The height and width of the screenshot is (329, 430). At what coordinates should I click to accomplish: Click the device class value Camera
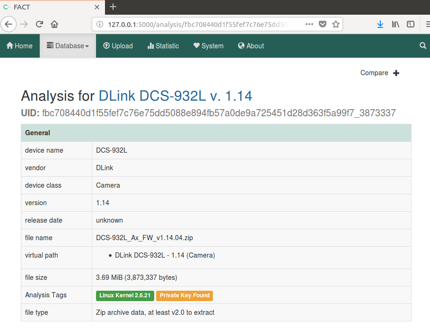[108, 185]
